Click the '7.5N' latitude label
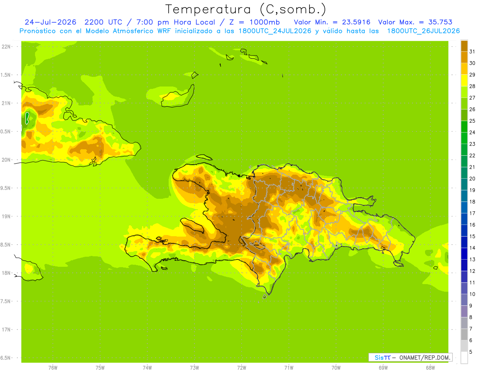Image resolution: width=483 pixels, height=373 pixels. [6, 301]
